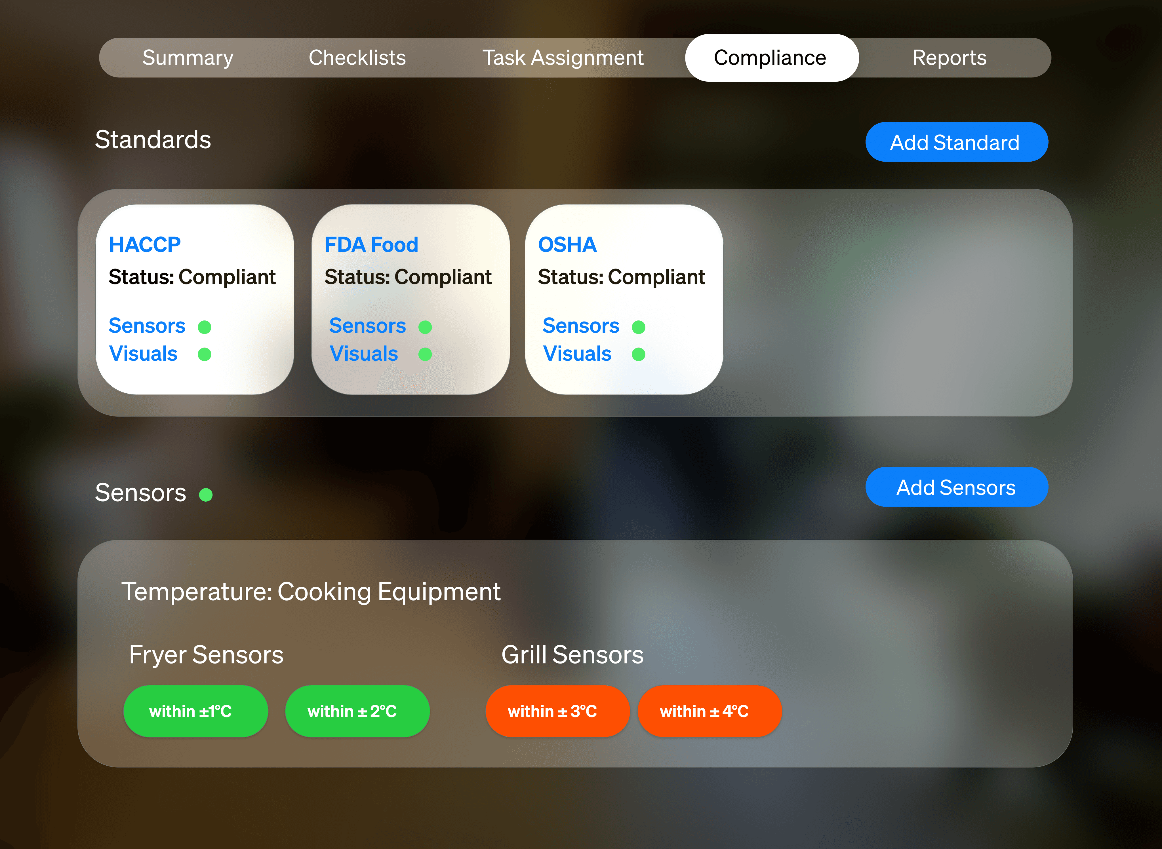Image resolution: width=1162 pixels, height=849 pixels.
Task: Click OSHA Visuals green status dot
Action: pos(639,354)
